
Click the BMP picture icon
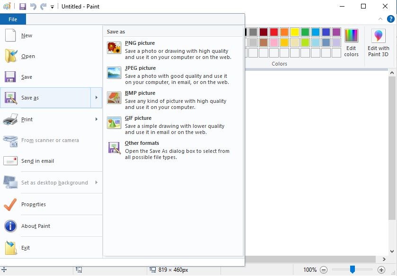[114, 98]
